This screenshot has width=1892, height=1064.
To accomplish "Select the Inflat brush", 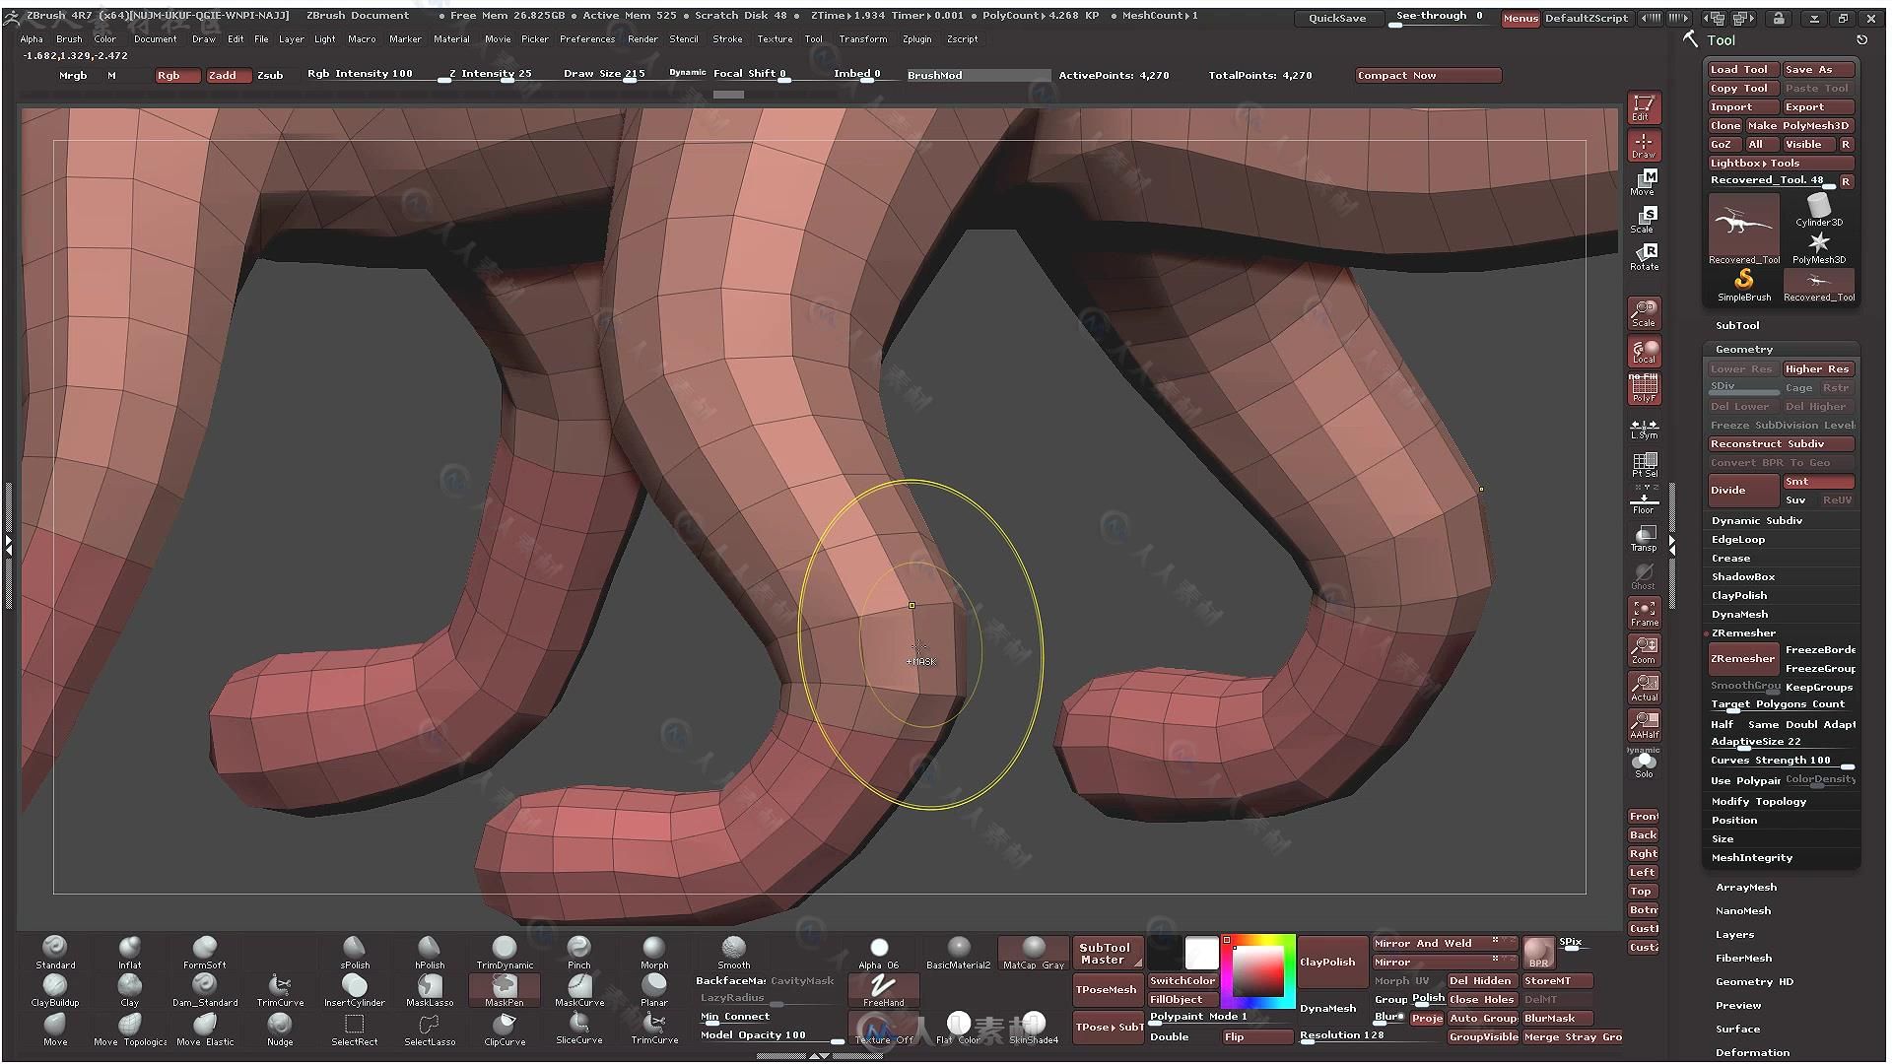I will (129, 952).
